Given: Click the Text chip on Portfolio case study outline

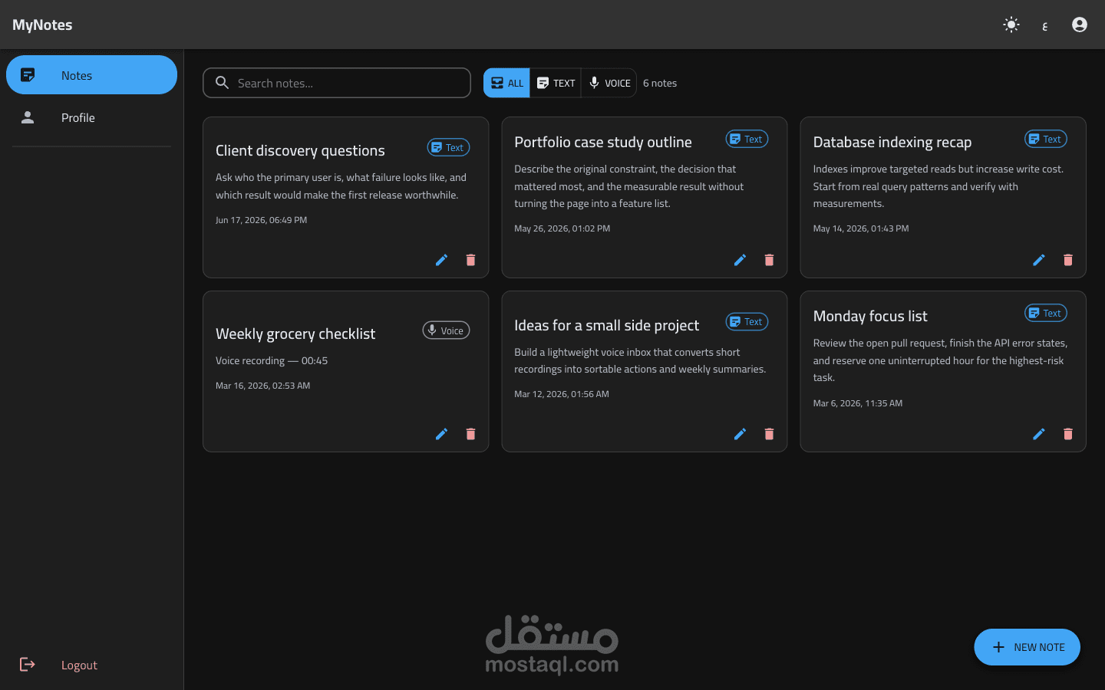Looking at the screenshot, I should click(x=747, y=139).
